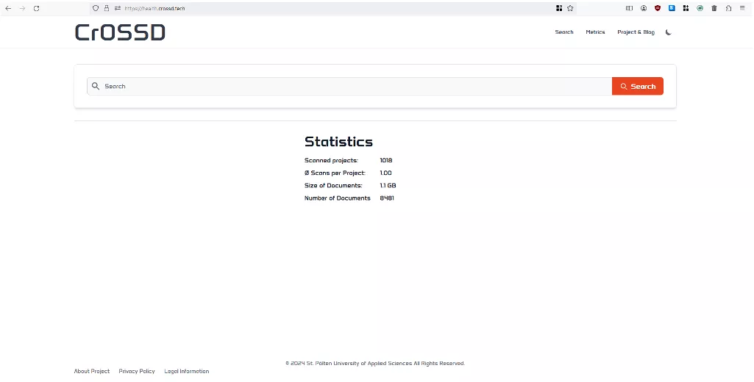Click the padlock site security icon

pos(107,8)
